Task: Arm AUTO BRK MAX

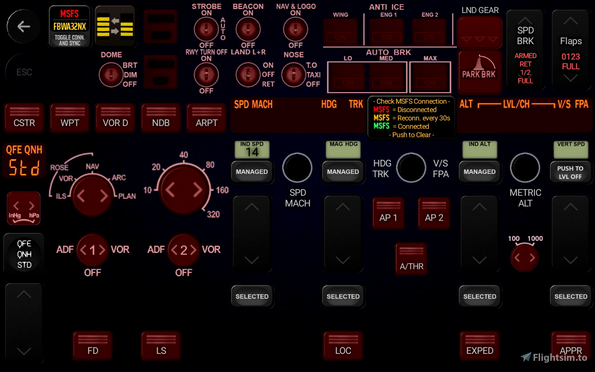Action: [430, 77]
